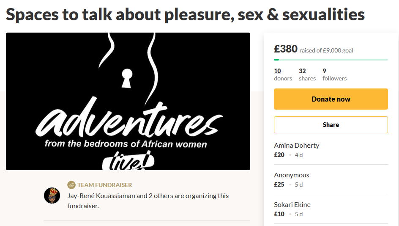
Task: Click the Jay-René Kouassiaman organizer text
Action: click(x=101, y=196)
